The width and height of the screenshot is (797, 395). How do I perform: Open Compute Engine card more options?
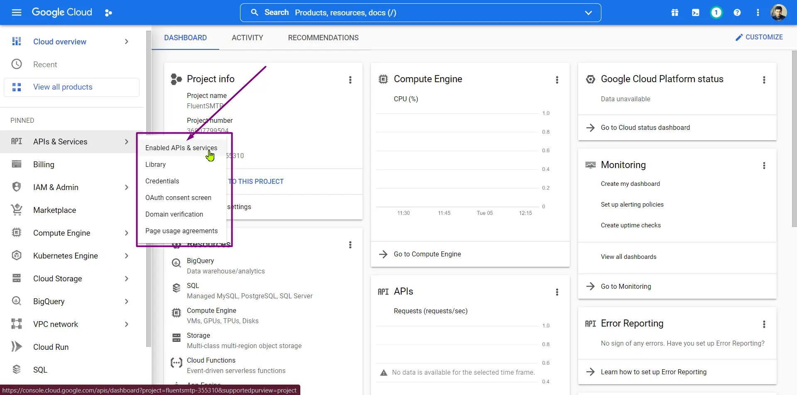pos(557,80)
